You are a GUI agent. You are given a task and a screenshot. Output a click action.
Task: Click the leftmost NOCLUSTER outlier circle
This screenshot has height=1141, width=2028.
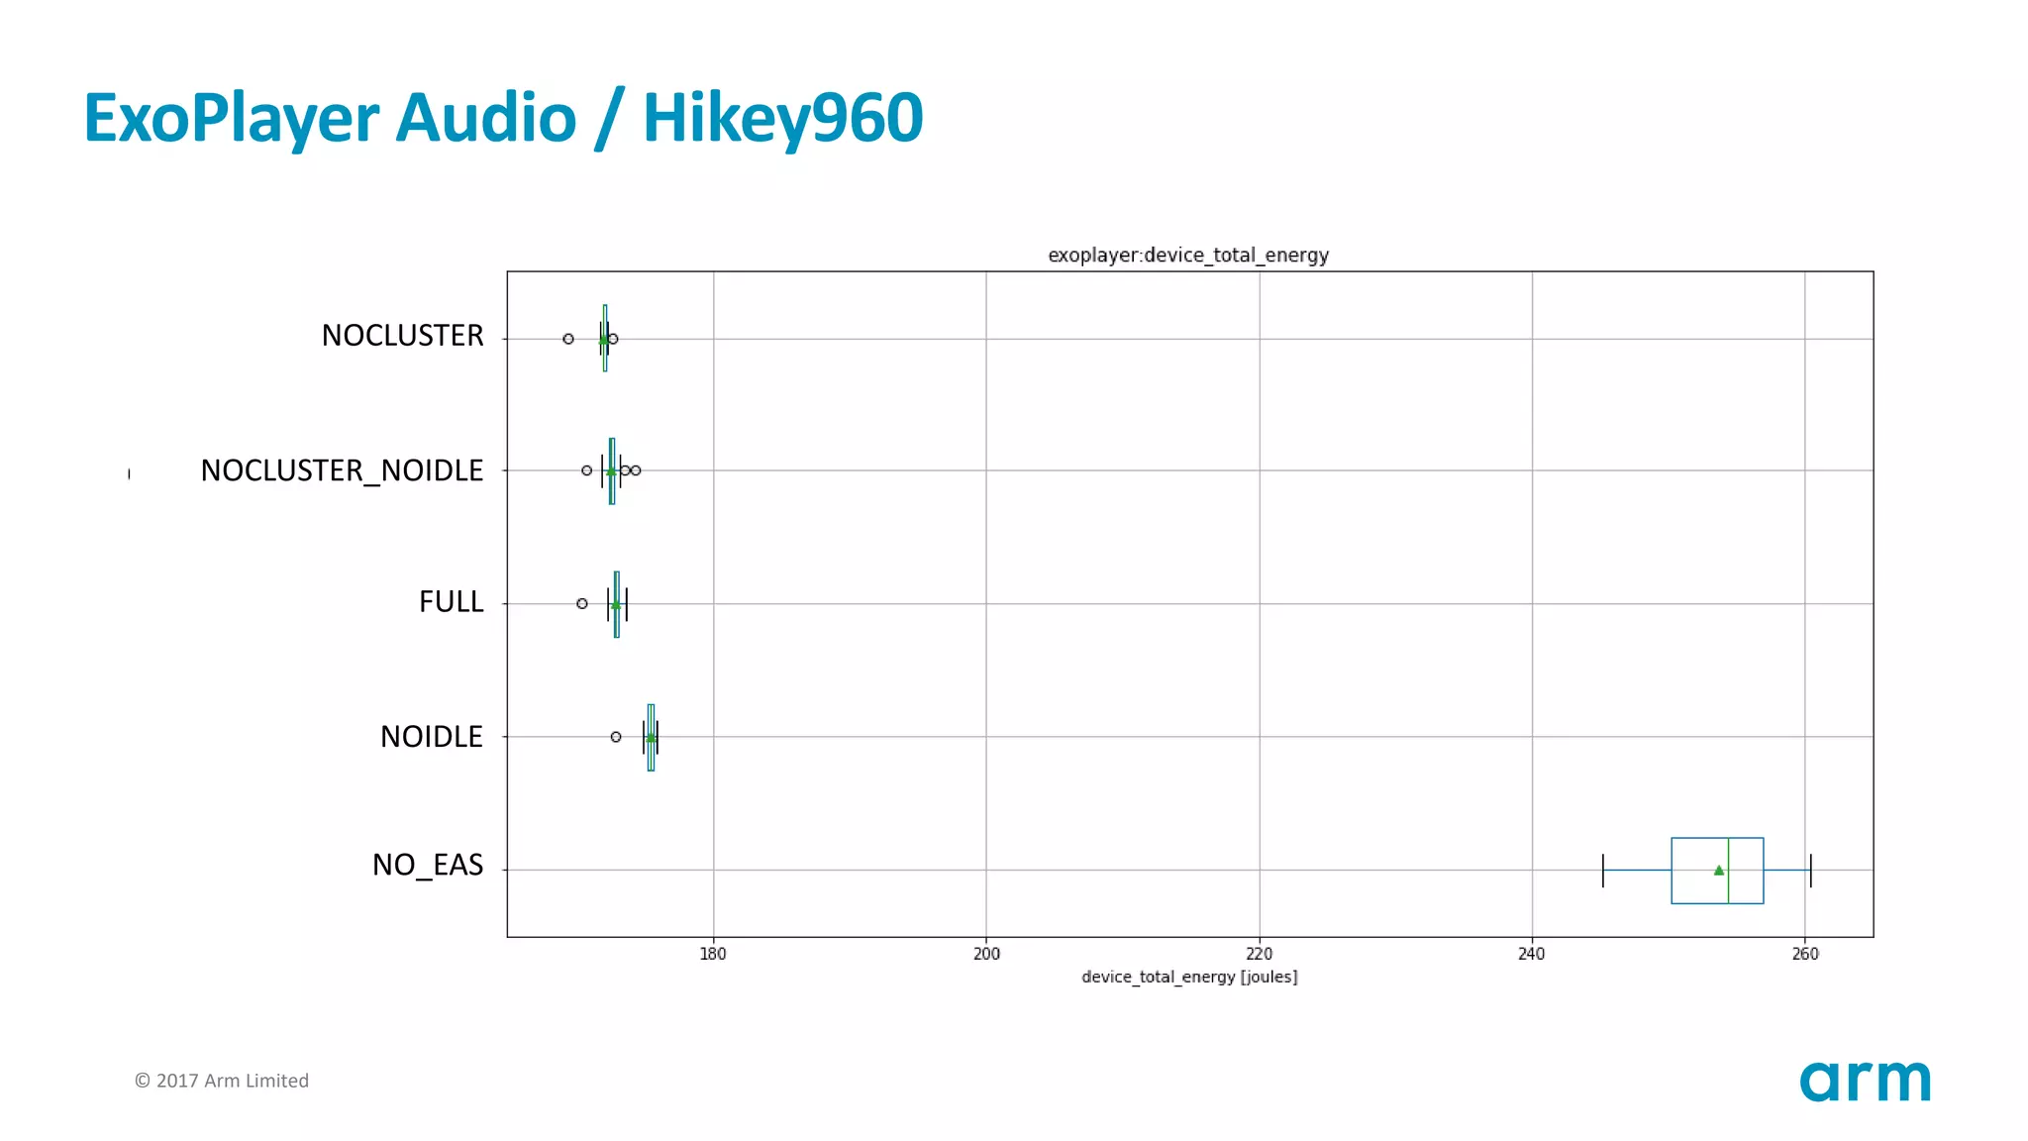tap(568, 339)
